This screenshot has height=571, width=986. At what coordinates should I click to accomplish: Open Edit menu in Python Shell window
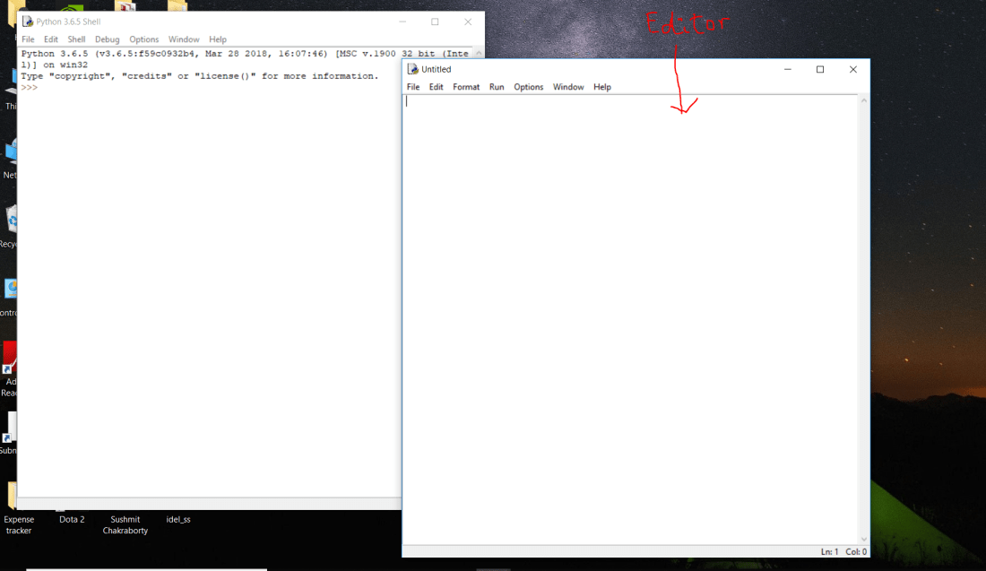tap(51, 39)
